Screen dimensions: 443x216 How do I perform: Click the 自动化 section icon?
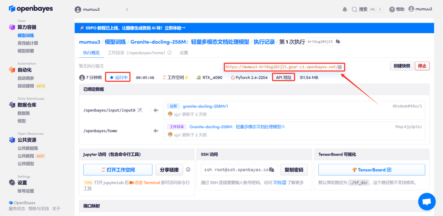[12, 69]
